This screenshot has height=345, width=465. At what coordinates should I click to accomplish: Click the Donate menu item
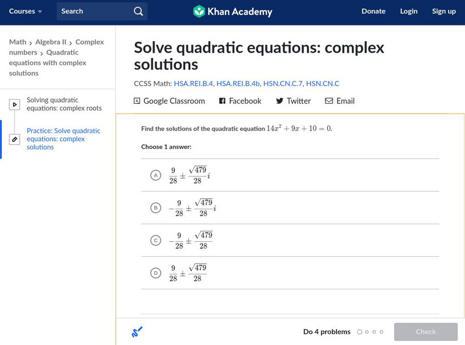pos(373,12)
